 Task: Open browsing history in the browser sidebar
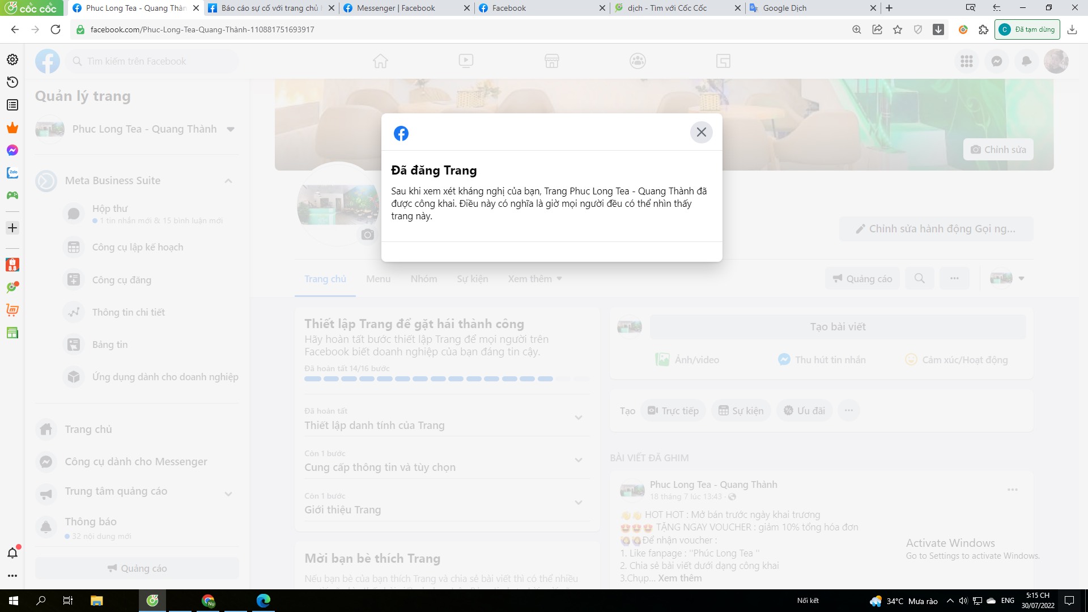(12, 82)
